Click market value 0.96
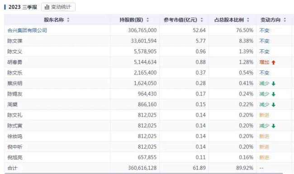The height and width of the screenshot is (174, 294). (x=201, y=52)
